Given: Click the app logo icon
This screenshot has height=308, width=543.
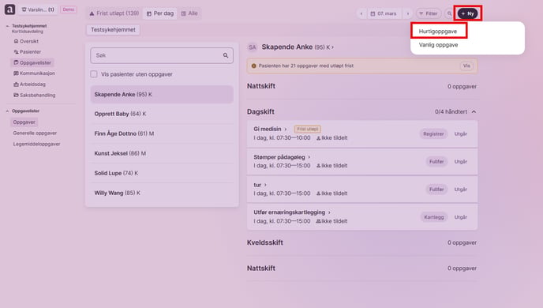Looking at the screenshot, I should coord(9,9).
